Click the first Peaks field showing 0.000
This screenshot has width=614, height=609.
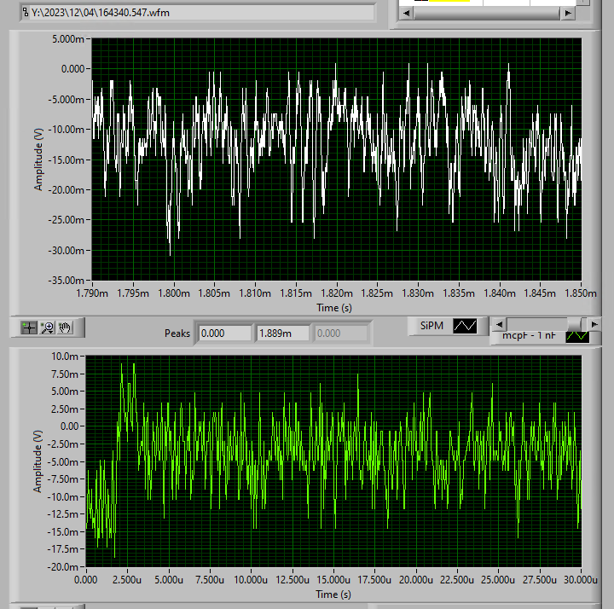[x=225, y=333]
